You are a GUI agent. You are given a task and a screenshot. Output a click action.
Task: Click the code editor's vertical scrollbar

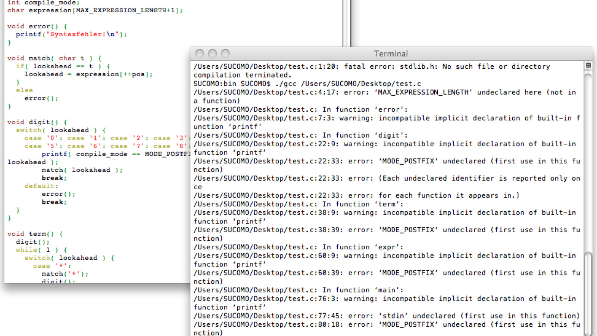point(347,22)
